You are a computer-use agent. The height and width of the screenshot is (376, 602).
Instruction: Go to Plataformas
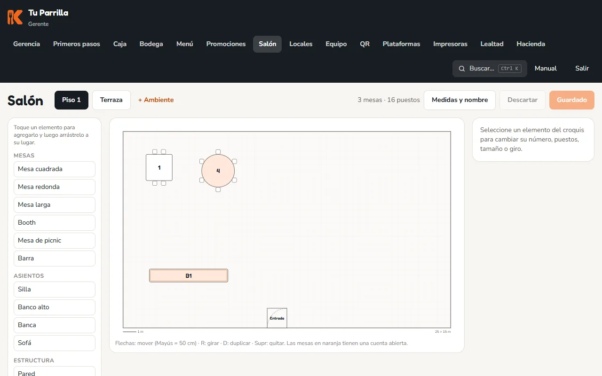point(402,44)
